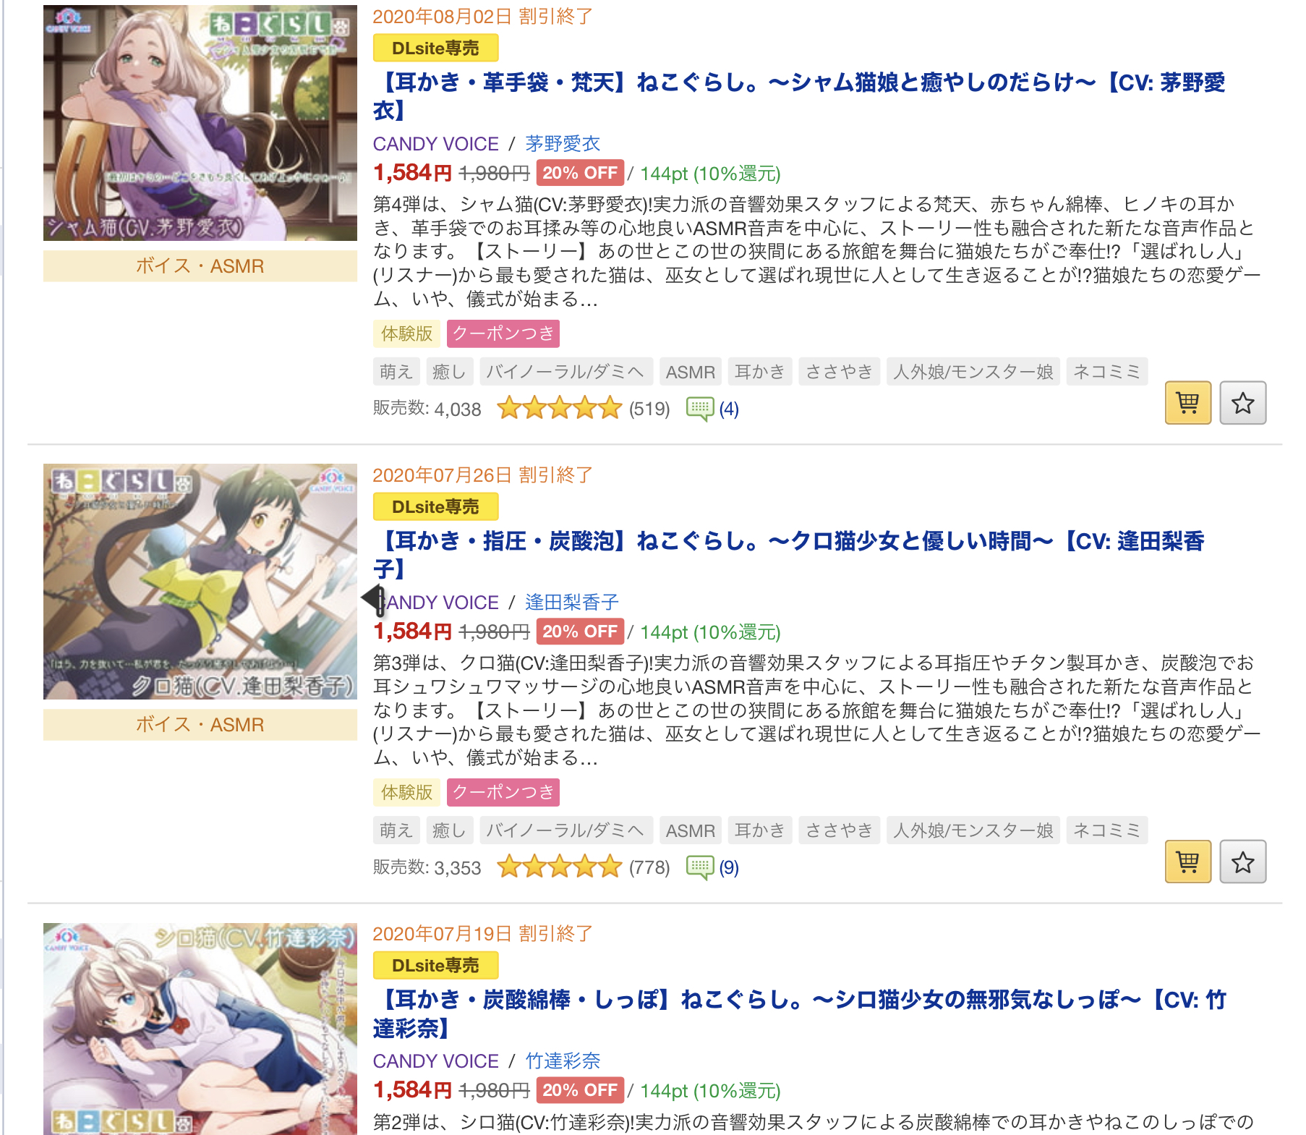Open the star rating (519) of the シャム猫娘 product
This screenshot has height=1135, width=1306.
click(584, 409)
